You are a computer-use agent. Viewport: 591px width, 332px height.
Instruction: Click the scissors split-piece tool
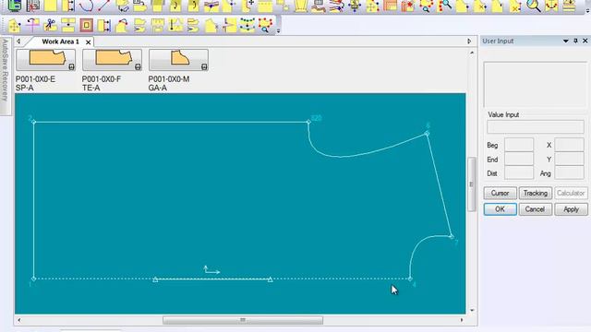50,26
